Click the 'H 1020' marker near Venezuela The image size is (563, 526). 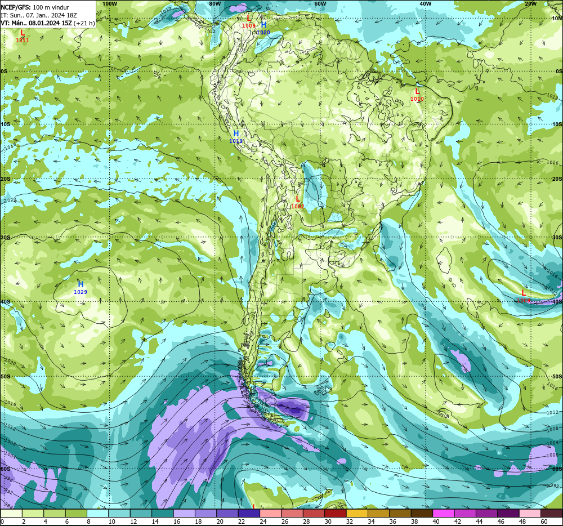coord(263,28)
